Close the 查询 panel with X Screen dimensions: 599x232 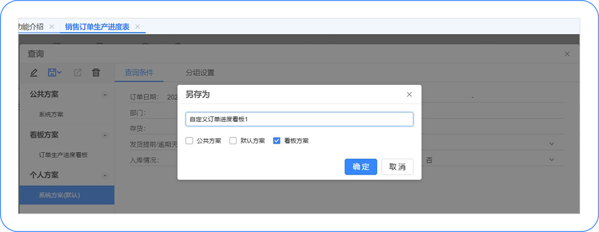point(567,54)
